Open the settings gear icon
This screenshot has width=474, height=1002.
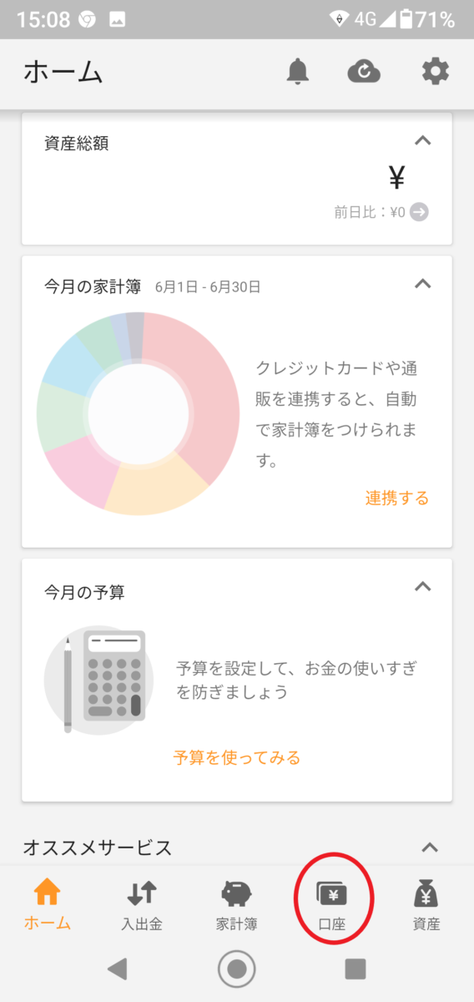pyautogui.click(x=435, y=72)
